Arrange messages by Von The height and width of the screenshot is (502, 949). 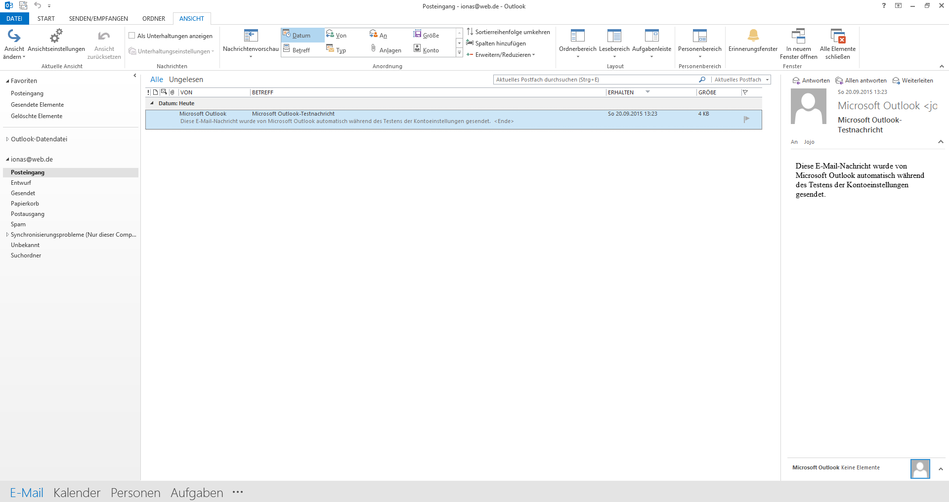(x=337, y=35)
